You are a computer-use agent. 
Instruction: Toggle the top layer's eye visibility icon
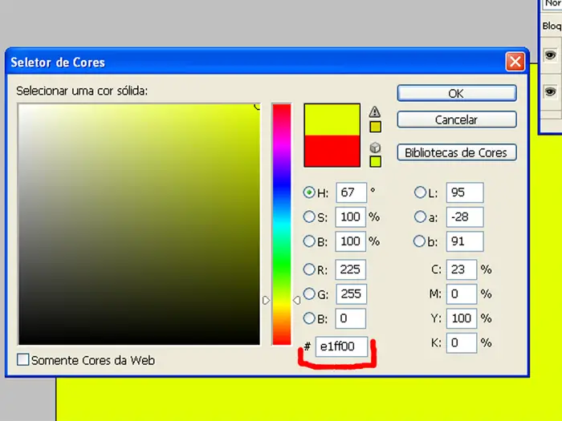click(550, 55)
